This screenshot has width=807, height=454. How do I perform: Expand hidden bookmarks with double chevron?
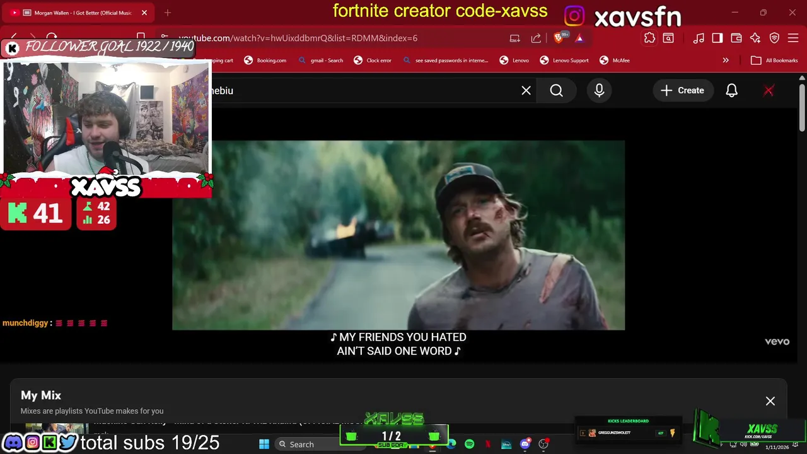pos(726,61)
